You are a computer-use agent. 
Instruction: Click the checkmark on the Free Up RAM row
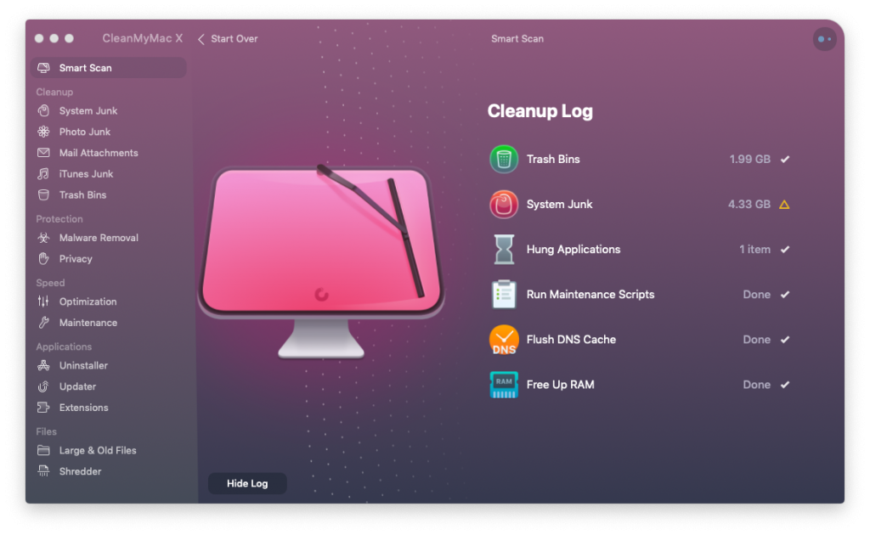tap(784, 384)
